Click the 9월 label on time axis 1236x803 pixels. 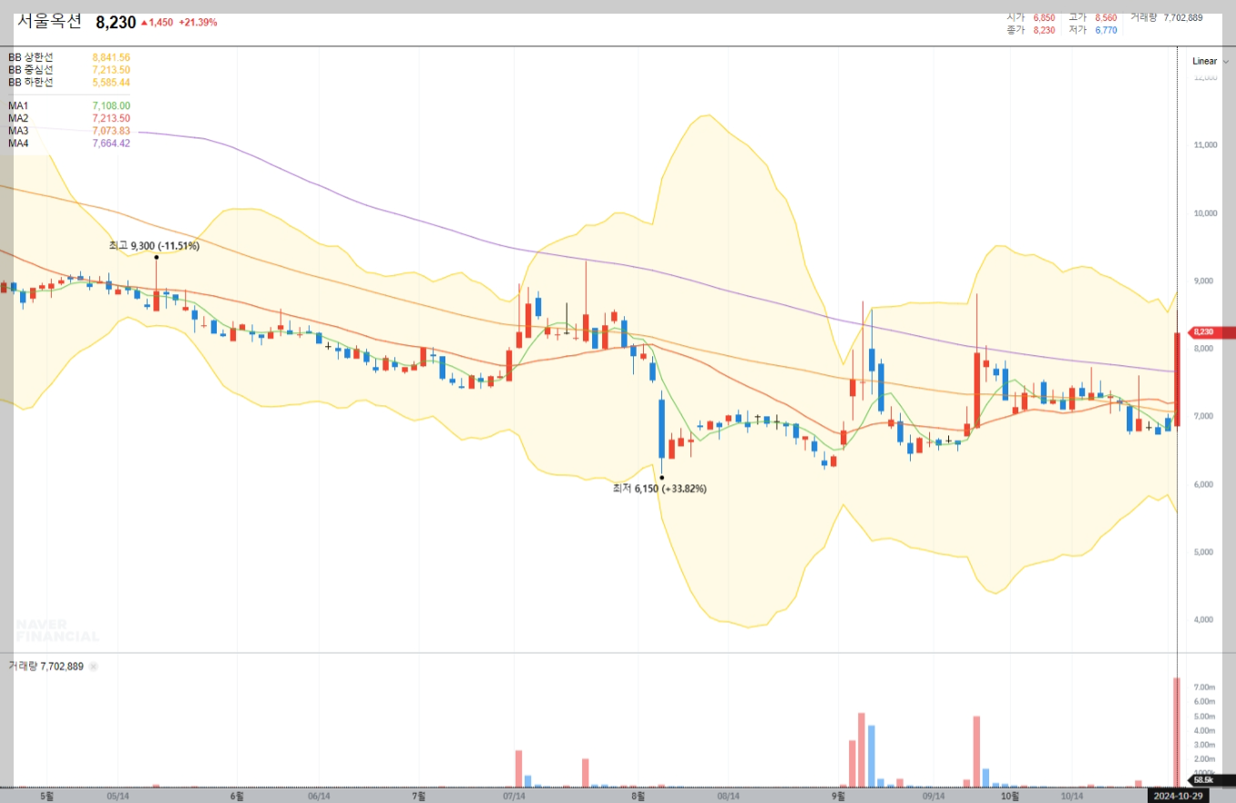pos(839,796)
